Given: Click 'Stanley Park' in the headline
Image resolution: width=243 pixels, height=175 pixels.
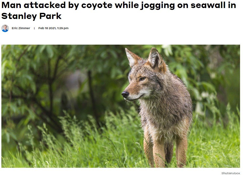Looking at the screenshot, I should [32, 16].
